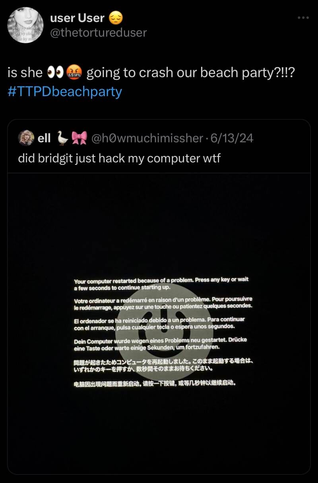
Task: Open the three-dot more options menu
Action: pos(303,17)
